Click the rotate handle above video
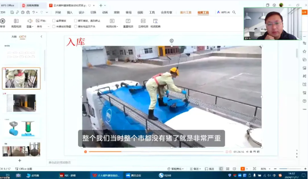Screen dimensions: 308x179 [172, 41]
